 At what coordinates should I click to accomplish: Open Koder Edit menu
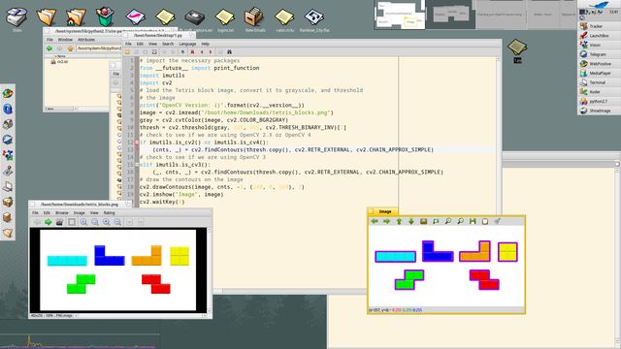click(140, 44)
